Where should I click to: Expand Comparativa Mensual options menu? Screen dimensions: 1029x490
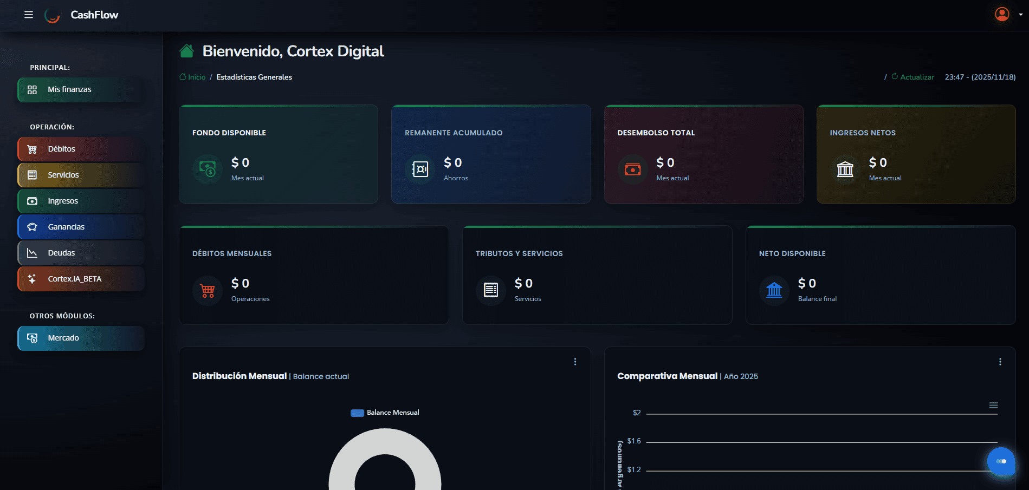coord(1000,362)
